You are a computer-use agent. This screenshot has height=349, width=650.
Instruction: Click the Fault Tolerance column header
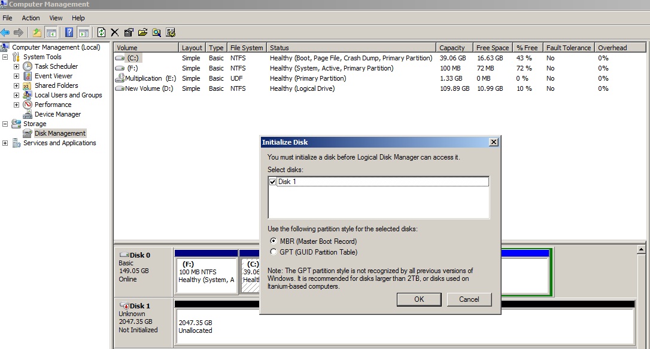click(569, 48)
